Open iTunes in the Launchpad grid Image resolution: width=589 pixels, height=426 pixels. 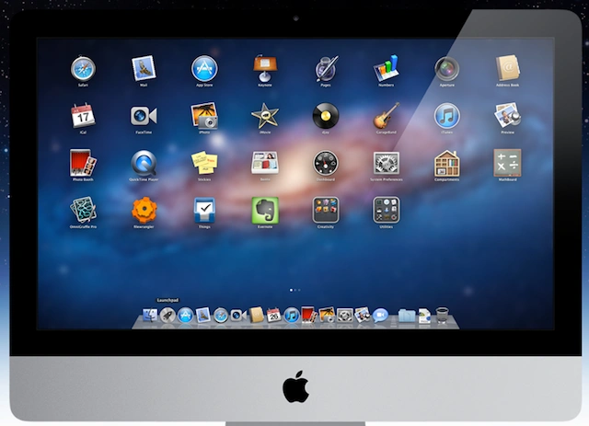point(446,116)
